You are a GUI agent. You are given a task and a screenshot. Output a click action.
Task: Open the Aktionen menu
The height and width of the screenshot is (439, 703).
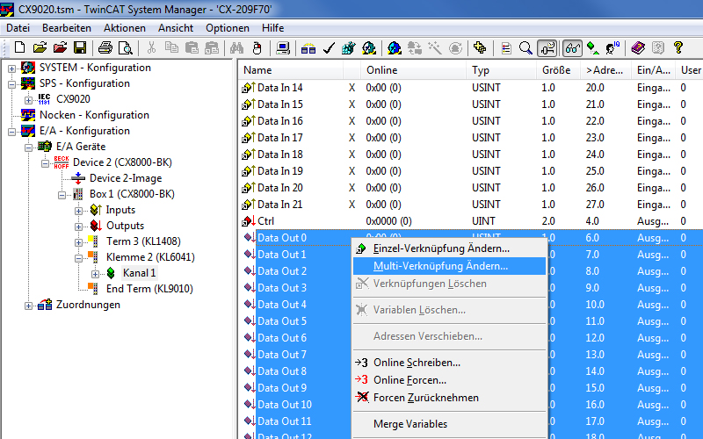pyautogui.click(x=125, y=28)
